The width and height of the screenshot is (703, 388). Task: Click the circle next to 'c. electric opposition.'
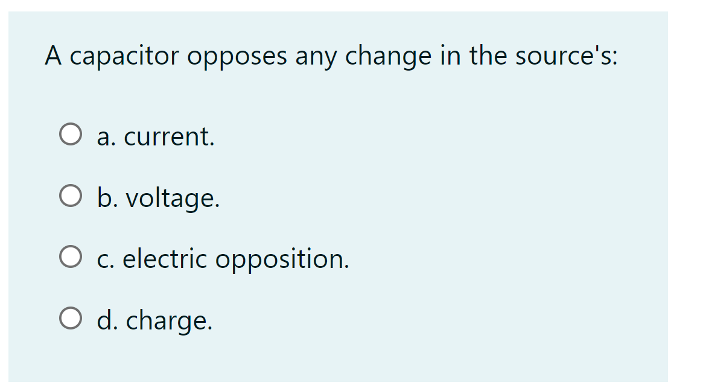tap(70, 257)
